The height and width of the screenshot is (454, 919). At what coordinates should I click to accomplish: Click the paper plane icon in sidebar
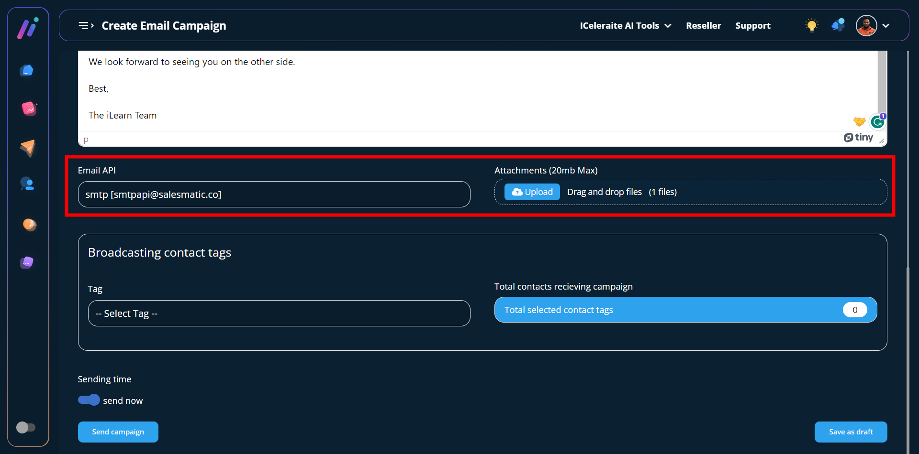tap(28, 148)
